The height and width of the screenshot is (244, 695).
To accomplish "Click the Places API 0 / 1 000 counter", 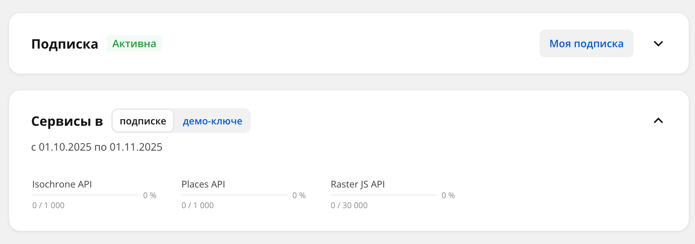I will coord(198,205).
